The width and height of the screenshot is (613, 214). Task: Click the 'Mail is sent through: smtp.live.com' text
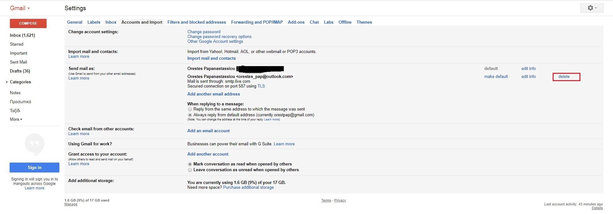click(x=219, y=81)
